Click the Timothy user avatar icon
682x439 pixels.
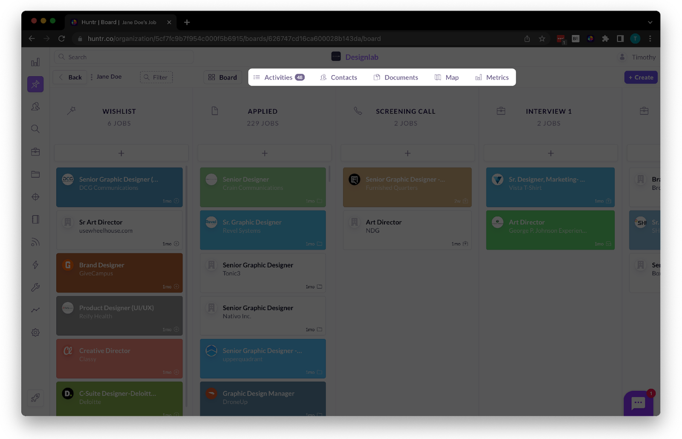coord(622,57)
